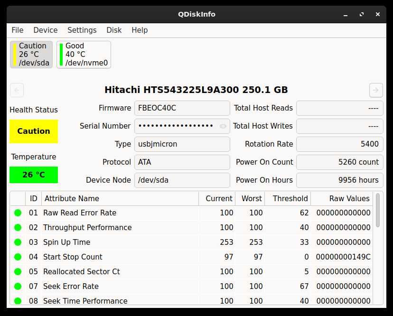Select the /dev/sda Caution disk tab
This screenshot has width=393, height=316.
(31, 55)
